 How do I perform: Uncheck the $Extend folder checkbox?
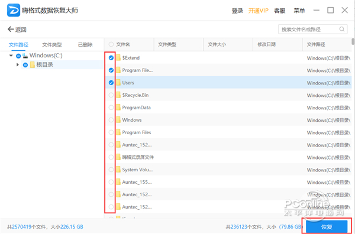coord(111,58)
